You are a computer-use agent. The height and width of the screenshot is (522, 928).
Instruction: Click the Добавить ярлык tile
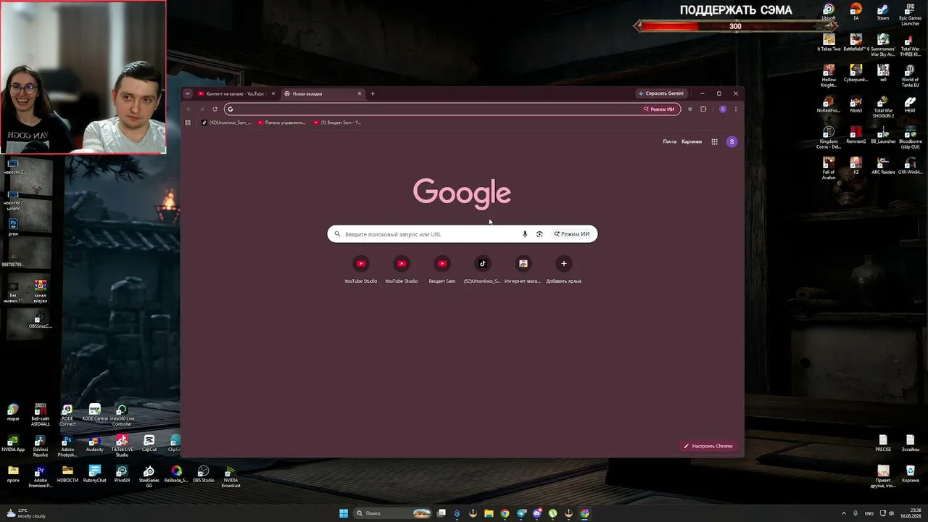563,269
